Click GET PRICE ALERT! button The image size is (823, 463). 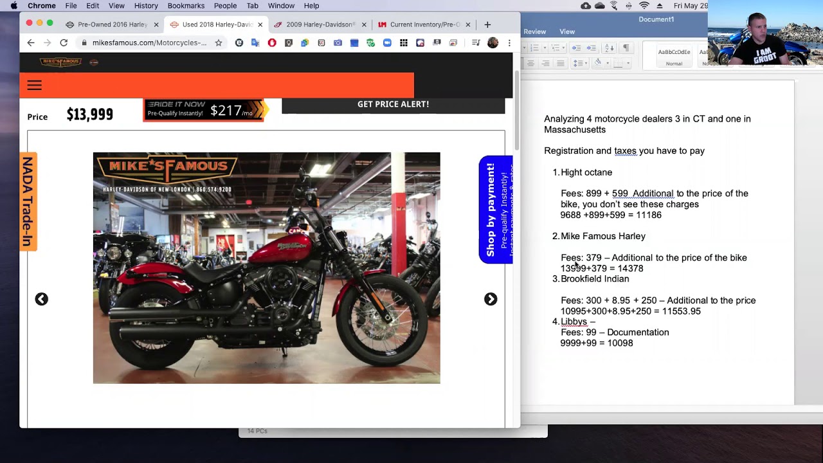pos(393,104)
